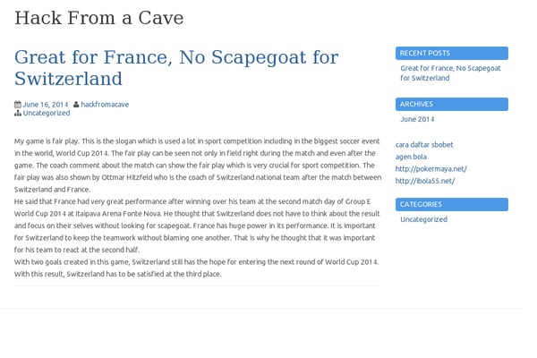This screenshot has height=358, width=537.
Task: Click the category sitemap icon beside Uncategorized
Action: click(x=18, y=114)
